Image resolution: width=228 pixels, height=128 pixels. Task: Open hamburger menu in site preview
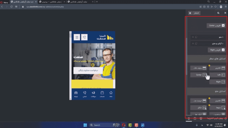[x=77, y=37]
